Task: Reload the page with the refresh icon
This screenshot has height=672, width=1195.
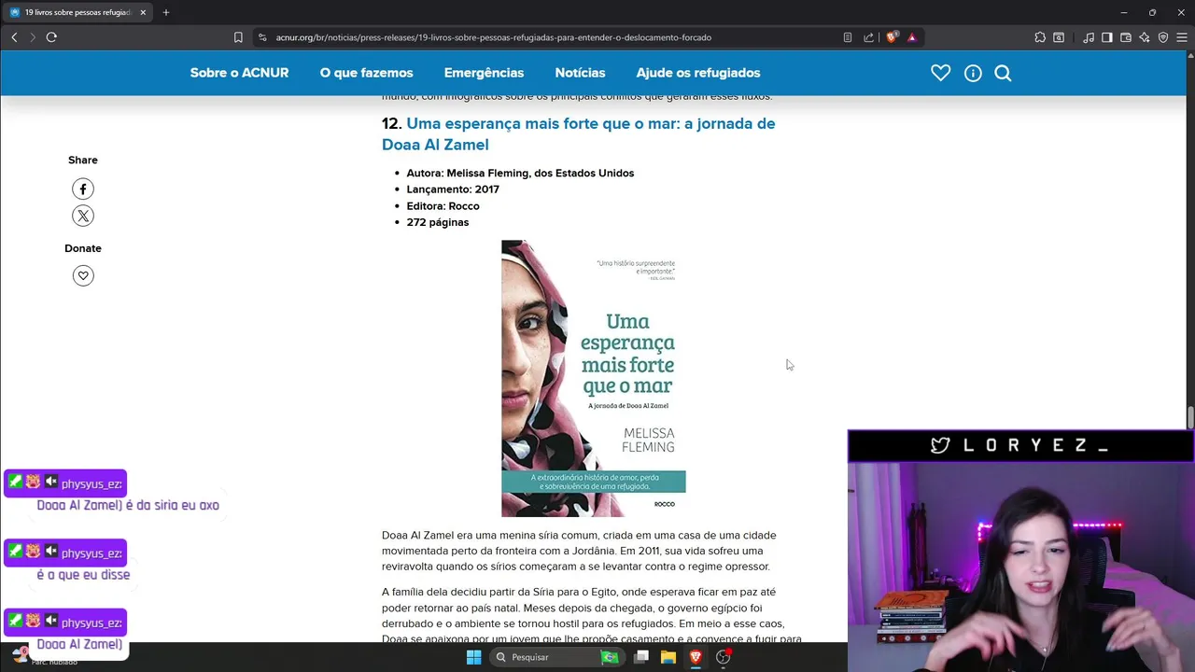Action: tap(51, 37)
